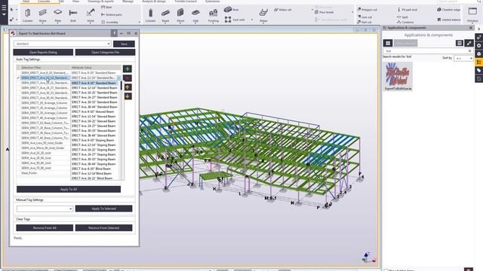Select the Added material tool

448,20
